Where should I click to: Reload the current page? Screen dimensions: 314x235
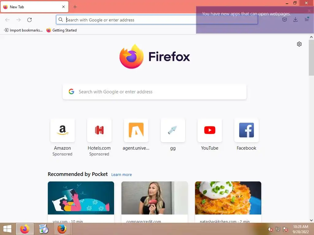click(29, 20)
